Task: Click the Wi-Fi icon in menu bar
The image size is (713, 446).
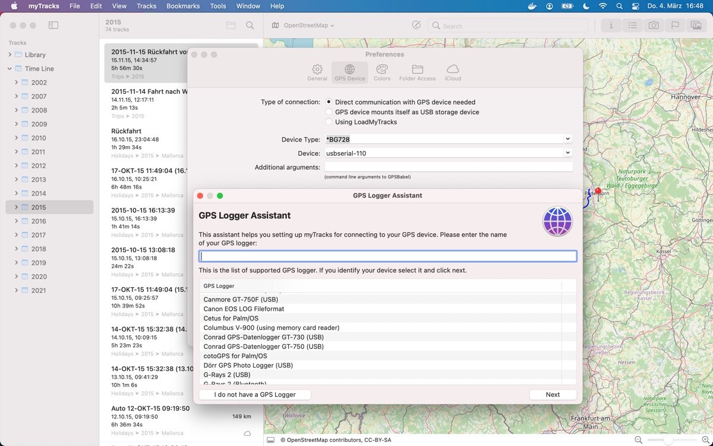Action: [x=603, y=6]
